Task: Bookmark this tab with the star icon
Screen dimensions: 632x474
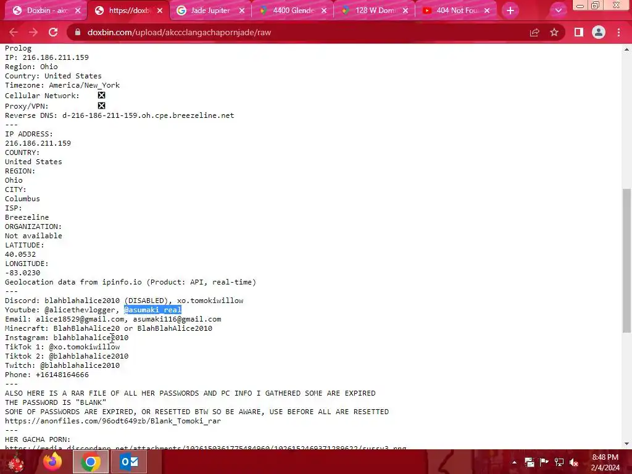Action: click(554, 32)
